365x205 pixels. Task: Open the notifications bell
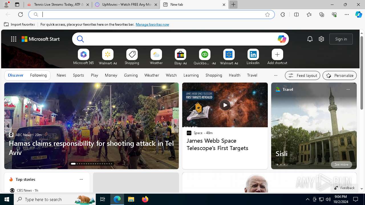pyautogui.click(x=310, y=39)
